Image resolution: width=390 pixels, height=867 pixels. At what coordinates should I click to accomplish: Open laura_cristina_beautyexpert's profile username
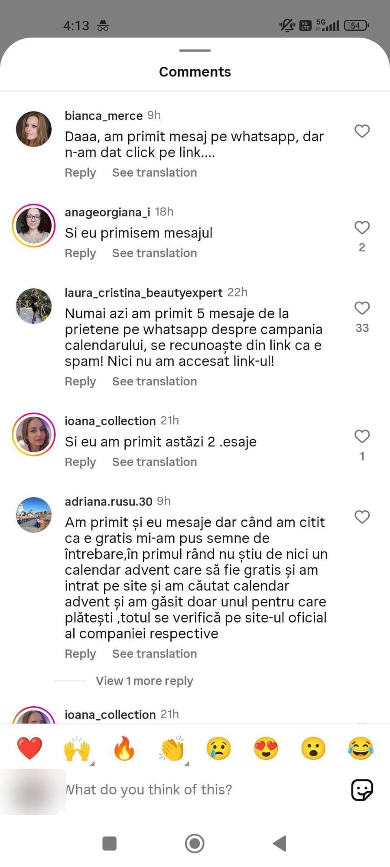tap(143, 293)
